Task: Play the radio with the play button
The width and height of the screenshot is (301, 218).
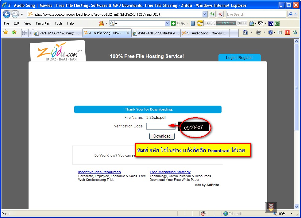Action: tap(213, 23)
